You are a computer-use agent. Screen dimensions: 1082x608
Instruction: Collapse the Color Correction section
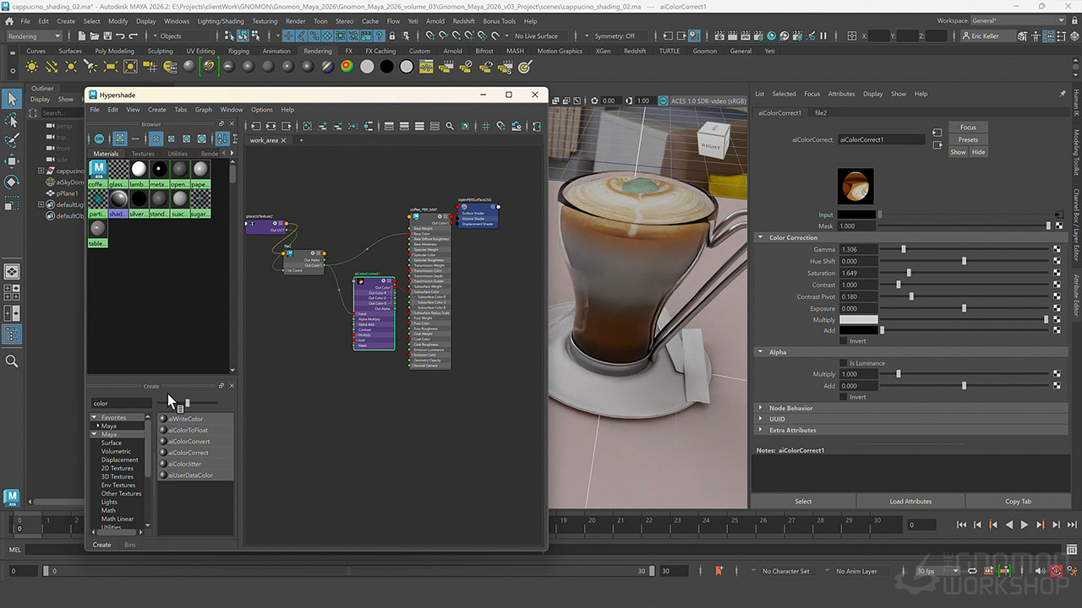coord(793,238)
